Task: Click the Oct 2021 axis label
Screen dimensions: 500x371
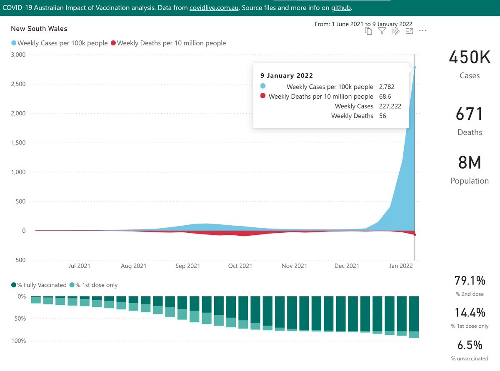Action: (x=240, y=266)
